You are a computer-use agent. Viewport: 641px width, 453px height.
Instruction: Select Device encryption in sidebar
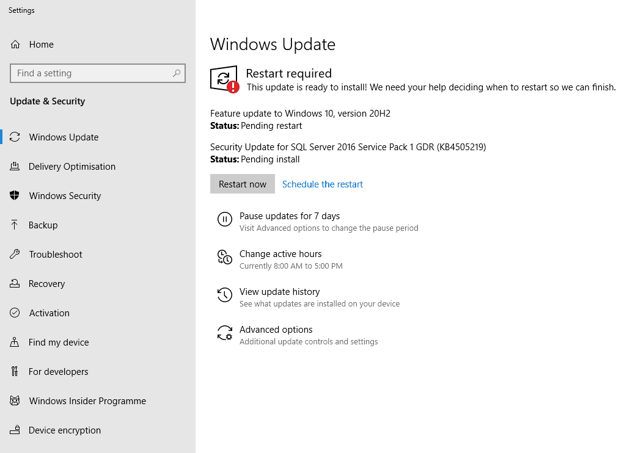click(64, 430)
